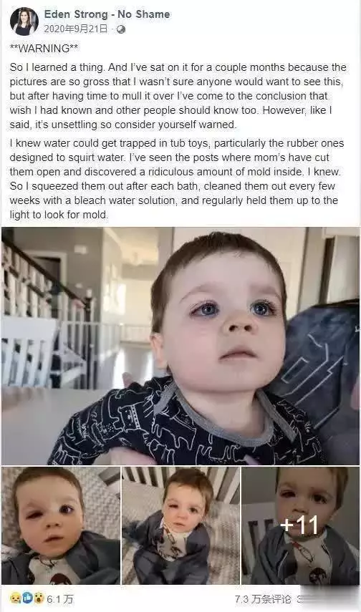View the 6.1万 reactions count list
361x612 pixels.
(x=59, y=598)
